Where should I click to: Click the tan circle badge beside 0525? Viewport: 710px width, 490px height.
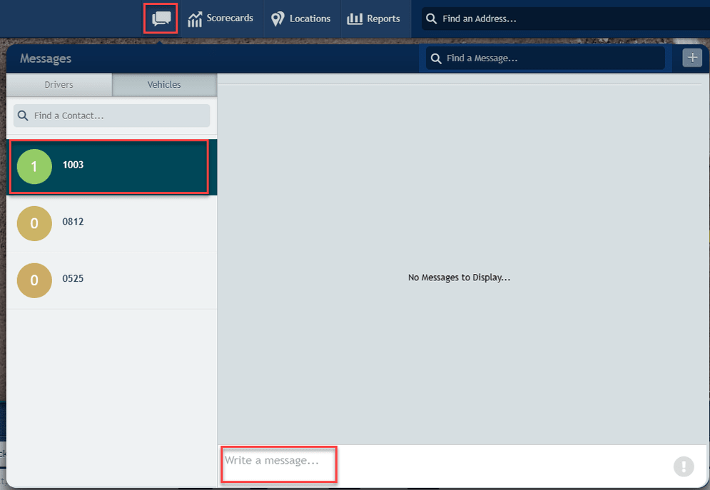tap(34, 280)
